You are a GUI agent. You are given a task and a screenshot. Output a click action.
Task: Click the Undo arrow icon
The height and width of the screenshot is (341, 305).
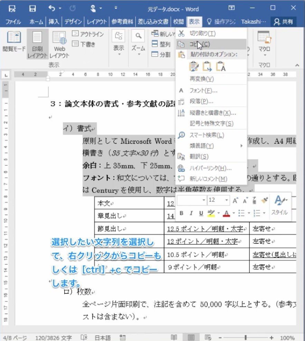click(x=52, y=9)
